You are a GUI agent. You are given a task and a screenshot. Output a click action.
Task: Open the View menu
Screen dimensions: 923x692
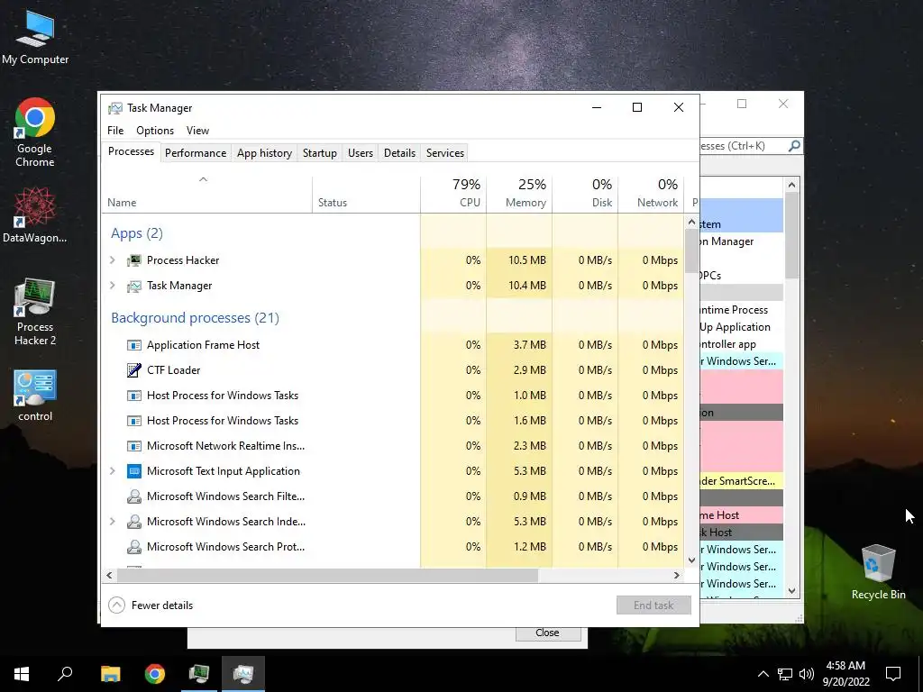pyautogui.click(x=197, y=131)
